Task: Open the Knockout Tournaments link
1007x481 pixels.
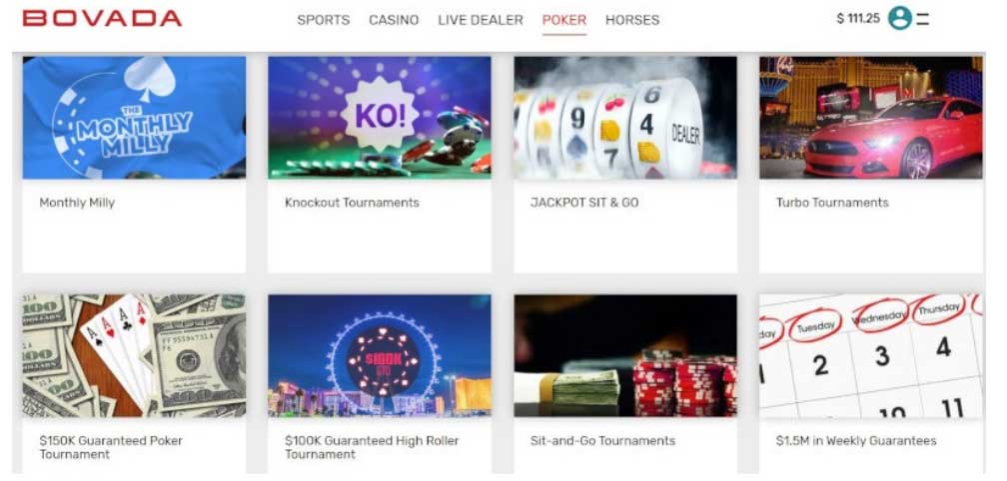Action: pyautogui.click(x=352, y=203)
